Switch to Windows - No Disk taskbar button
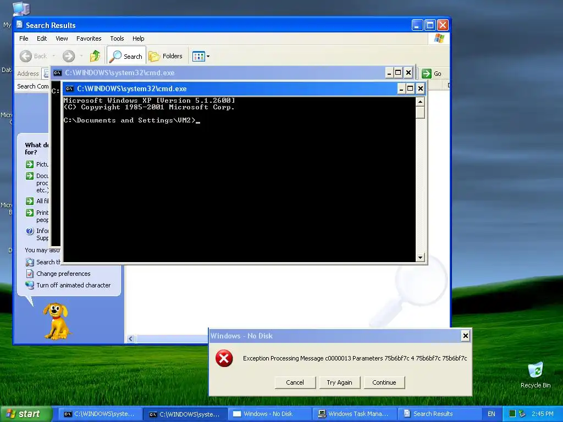Image resolution: width=563 pixels, height=422 pixels. click(x=269, y=414)
